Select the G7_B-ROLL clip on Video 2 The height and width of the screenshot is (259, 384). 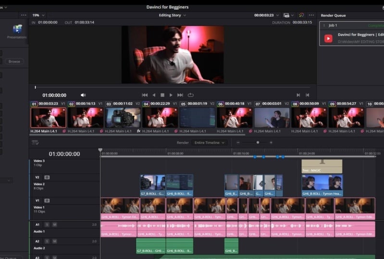coord(153,186)
